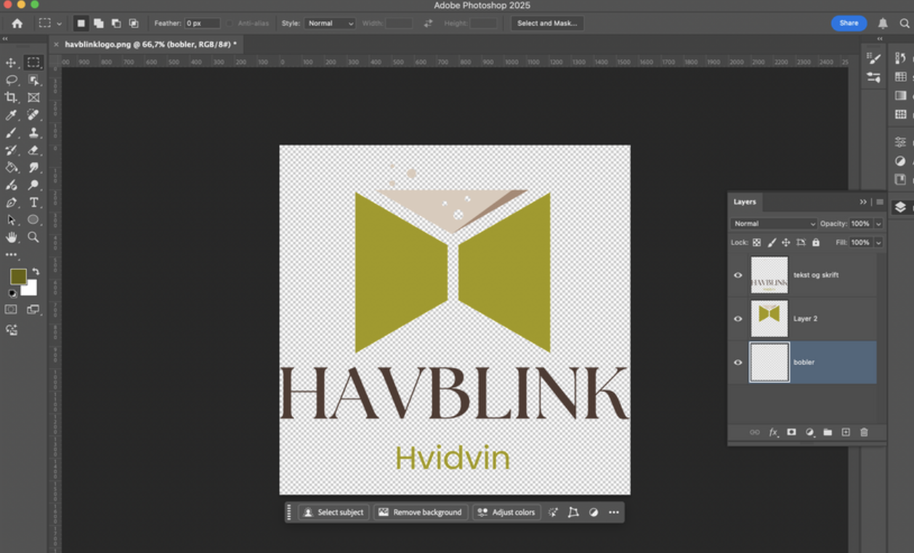Select the Crop tool
The image size is (914, 553).
click(x=11, y=97)
